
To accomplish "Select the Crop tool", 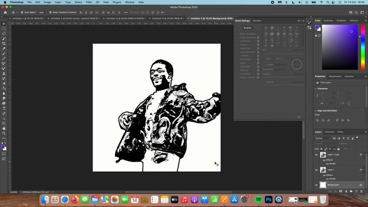I will (4, 44).
